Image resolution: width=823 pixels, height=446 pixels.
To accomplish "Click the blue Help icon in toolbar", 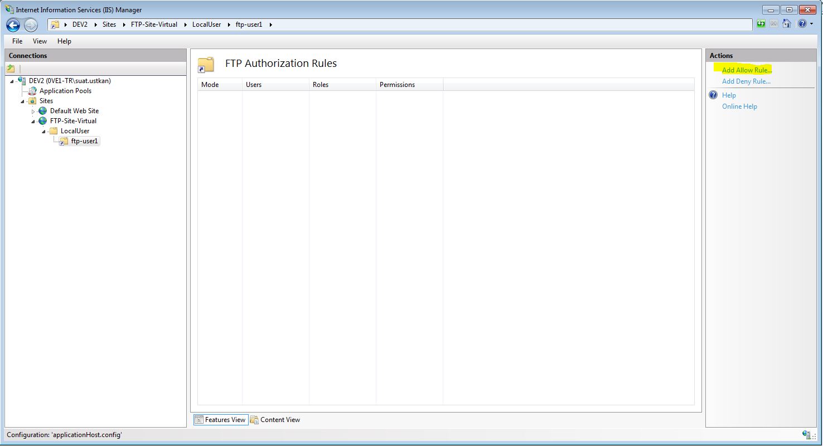I will (802, 23).
